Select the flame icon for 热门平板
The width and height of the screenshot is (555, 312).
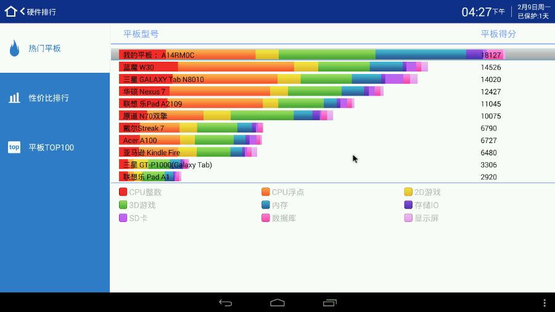[15, 48]
